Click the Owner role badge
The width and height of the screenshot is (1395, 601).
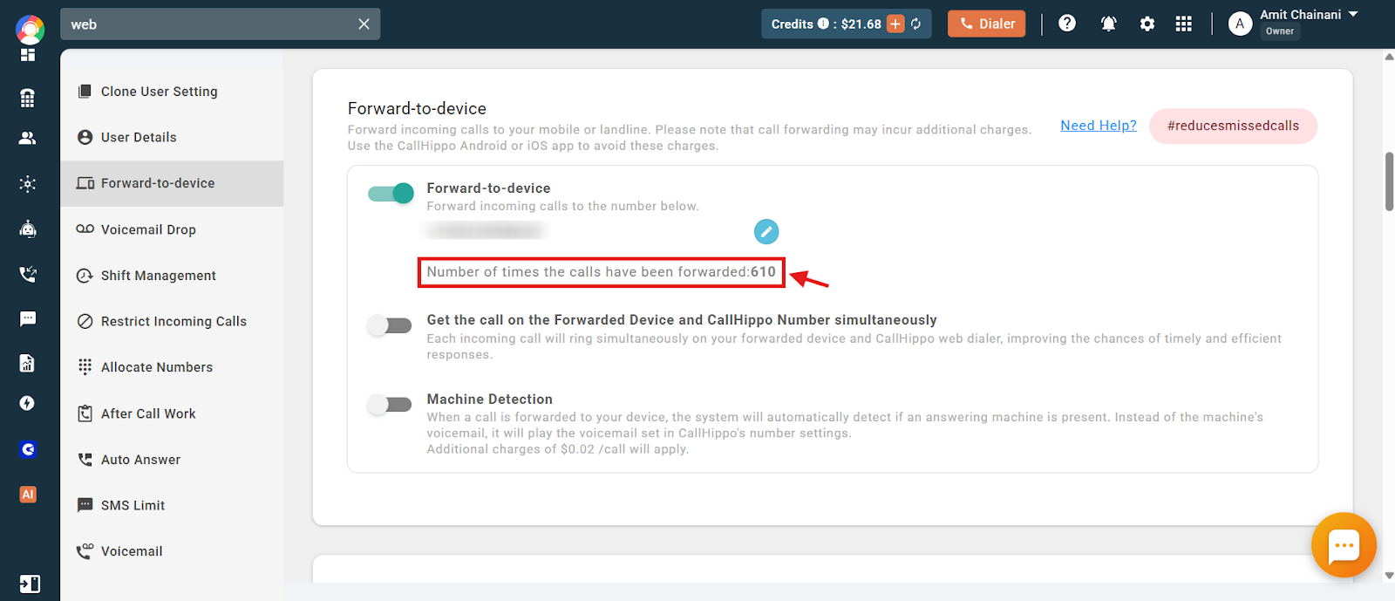[1280, 31]
